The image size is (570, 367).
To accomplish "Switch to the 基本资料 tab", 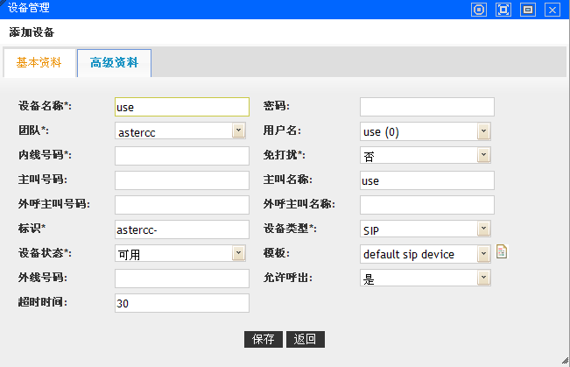I will click(39, 63).
